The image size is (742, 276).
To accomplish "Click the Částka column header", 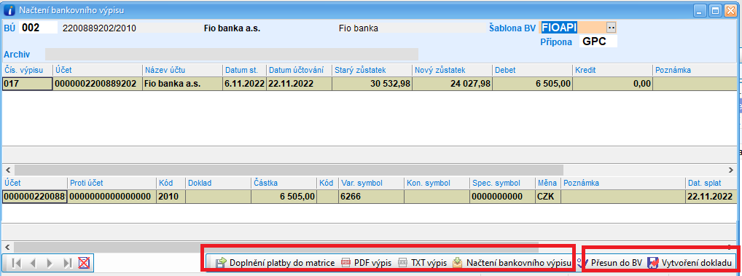I will (284, 183).
